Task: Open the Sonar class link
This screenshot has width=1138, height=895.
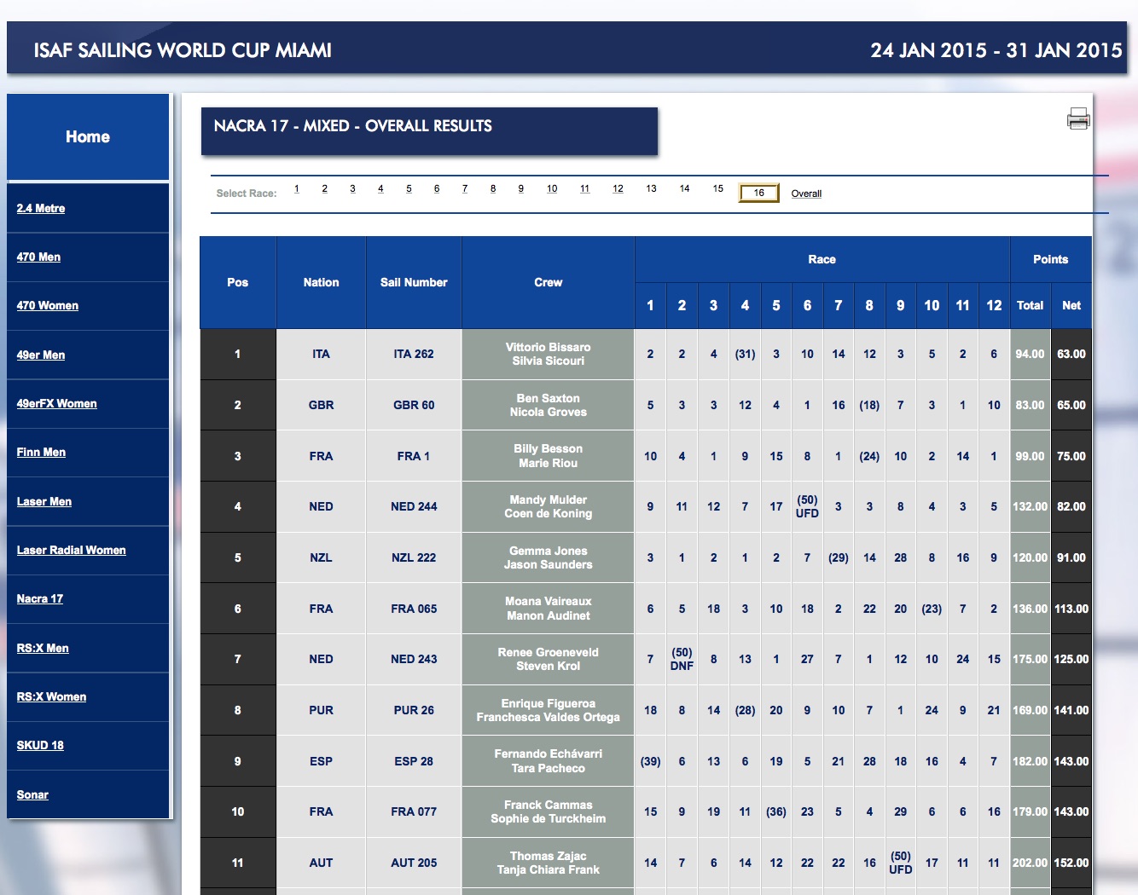Action: coord(32,794)
